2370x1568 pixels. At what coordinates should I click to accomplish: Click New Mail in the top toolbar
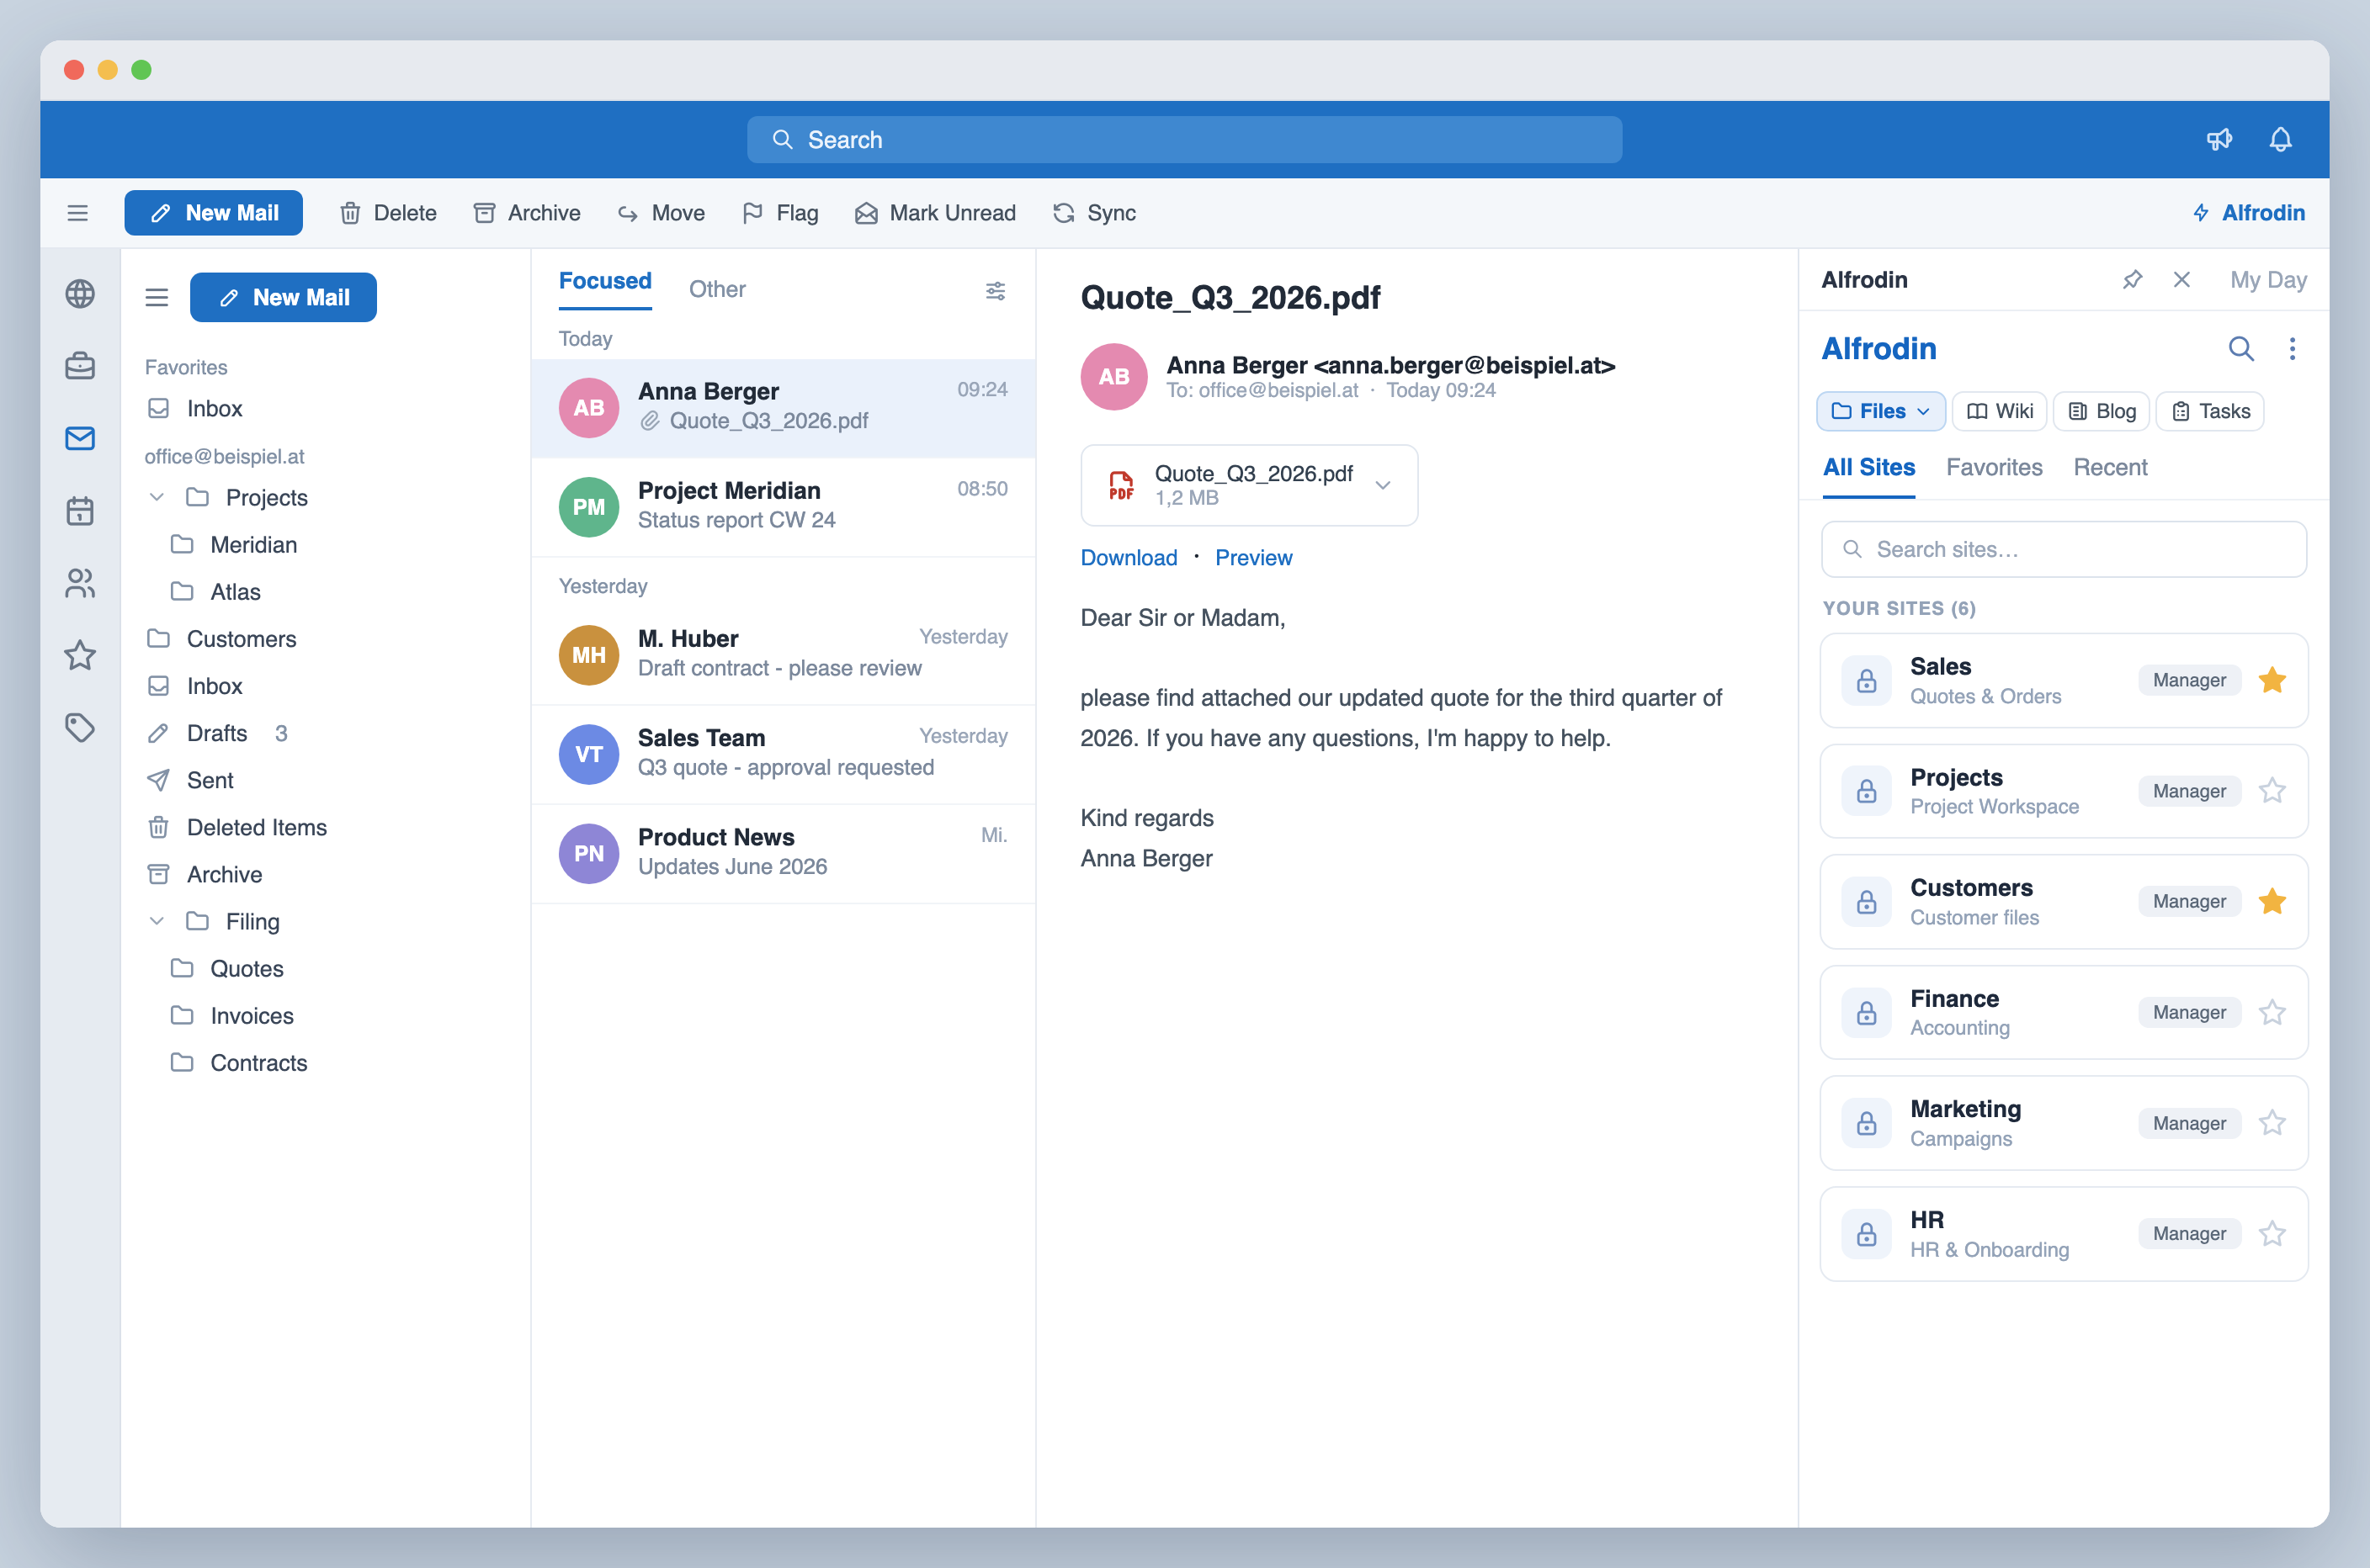(x=213, y=213)
